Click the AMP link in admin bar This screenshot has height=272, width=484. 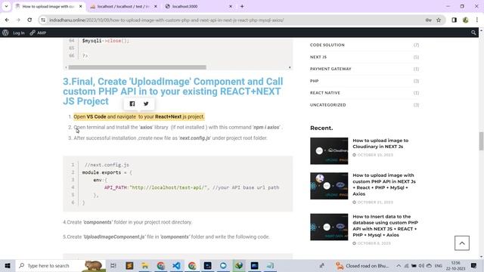(x=39, y=32)
